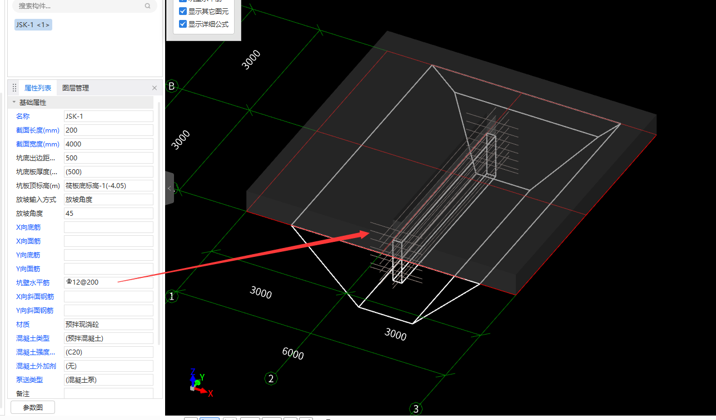Close the property list panel
Image resolution: width=716 pixels, height=420 pixels.
(155, 88)
